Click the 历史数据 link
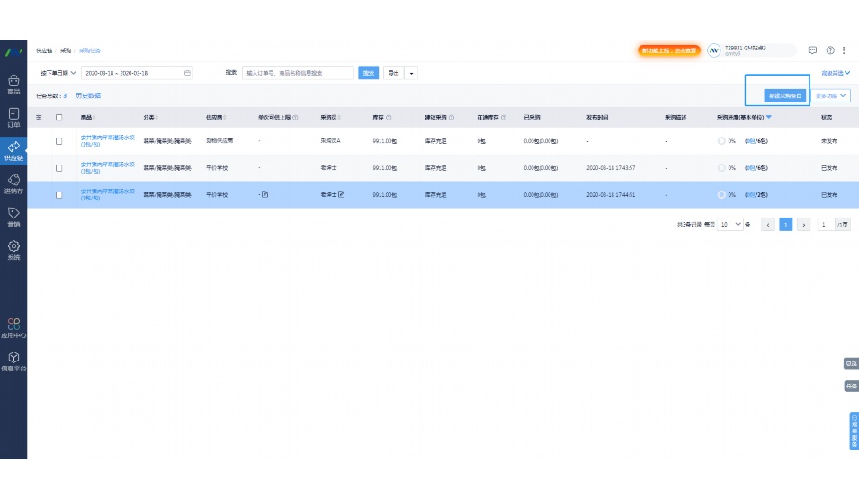 click(88, 95)
